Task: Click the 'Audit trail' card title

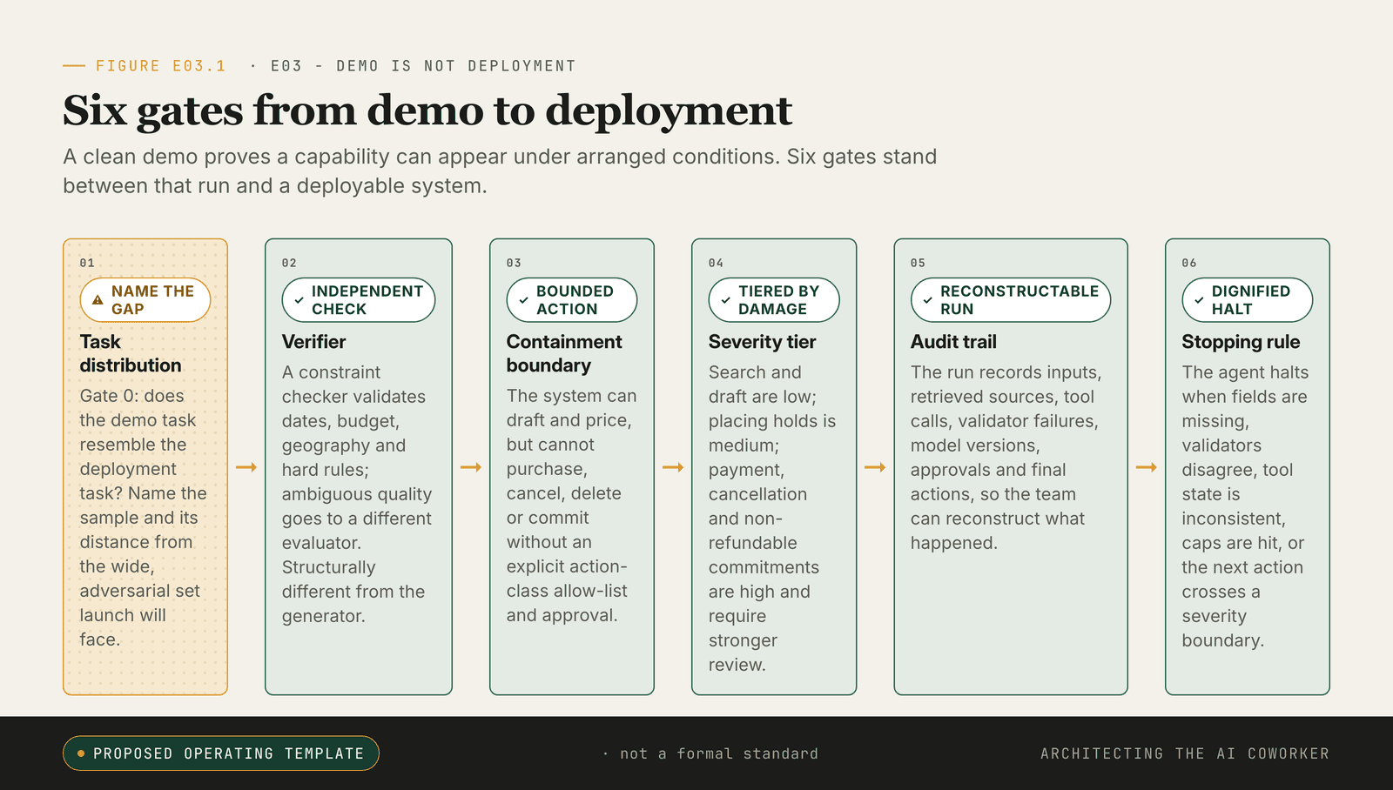Action: pyautogui.click(x=954, y=342)
